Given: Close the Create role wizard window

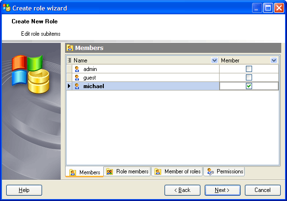Looking at the screenshot, I should (x=279, y=8).
